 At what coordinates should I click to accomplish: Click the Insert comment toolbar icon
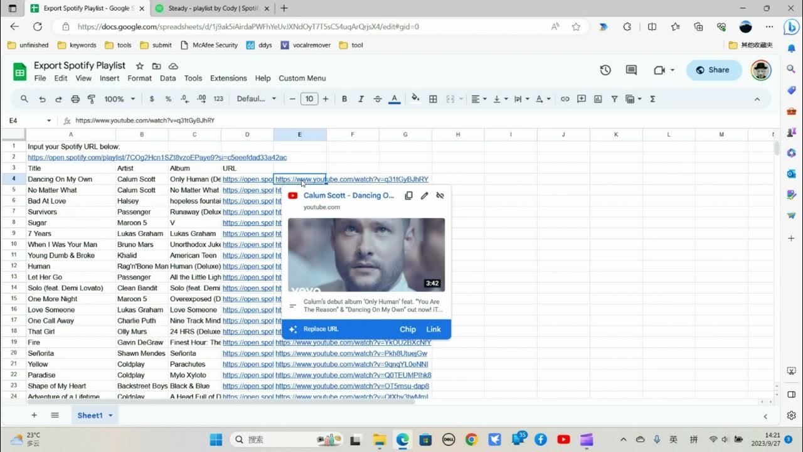coord(582,99)
